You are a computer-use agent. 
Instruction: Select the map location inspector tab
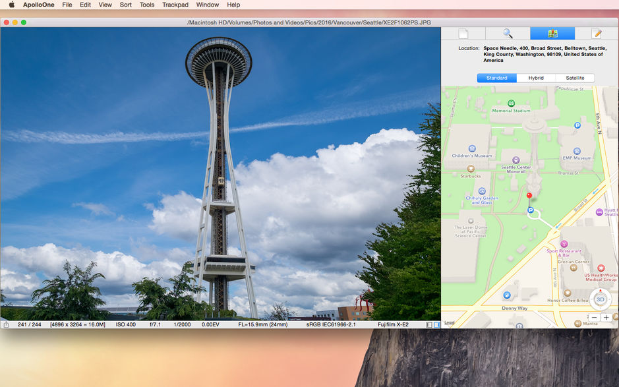click(x=552, y=34)
